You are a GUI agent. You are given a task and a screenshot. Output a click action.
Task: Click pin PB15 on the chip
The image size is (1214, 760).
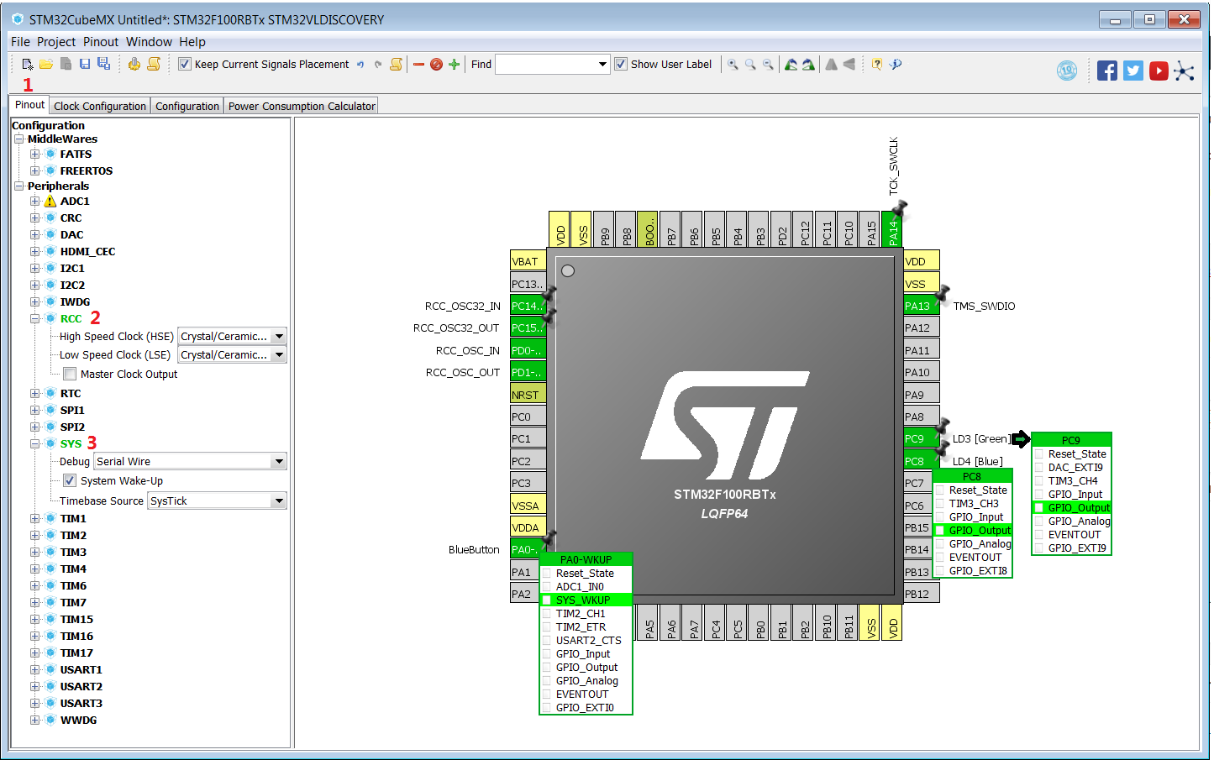click(x=921, y=527)
